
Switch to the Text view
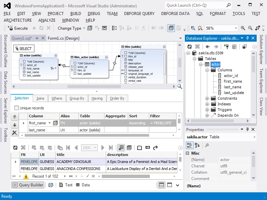pyautogui.click(x=66, y=185)
